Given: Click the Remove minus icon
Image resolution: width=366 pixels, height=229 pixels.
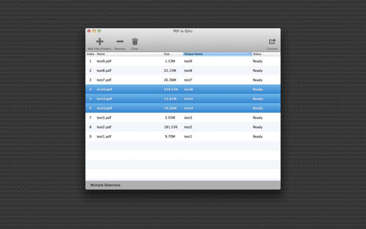Looking at the screenshot, I should (x=120, y=42).
